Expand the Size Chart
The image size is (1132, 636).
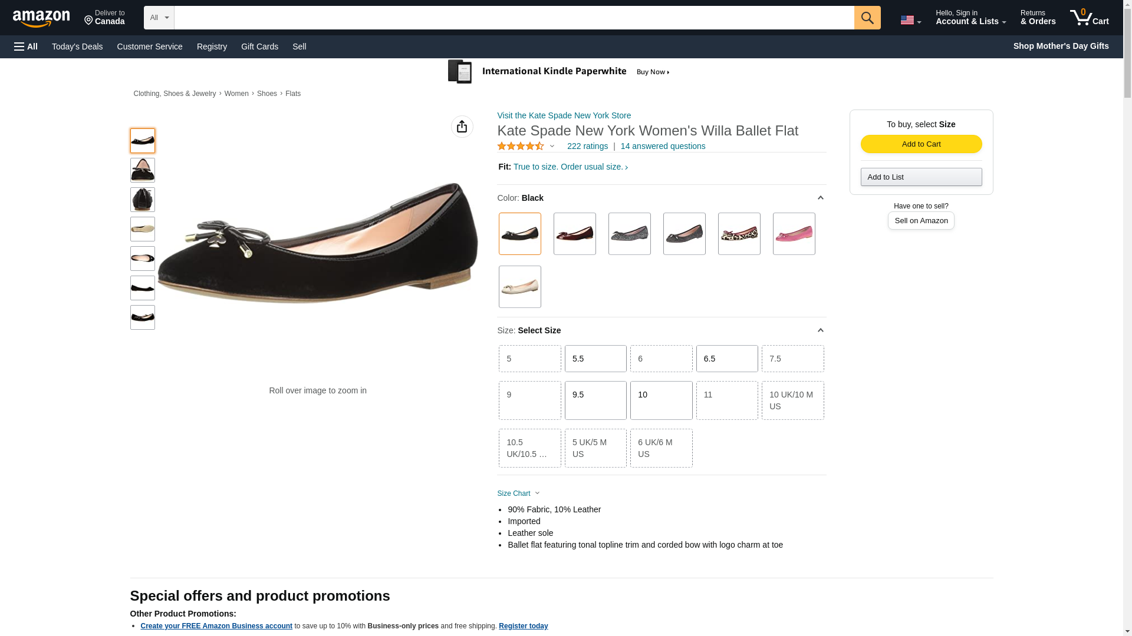coord(518,493)
